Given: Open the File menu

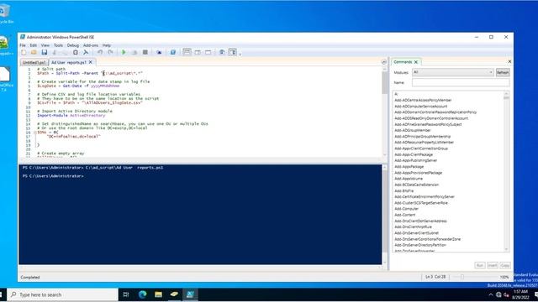Looking at the screenshot, I should click(x=23, y=45).
